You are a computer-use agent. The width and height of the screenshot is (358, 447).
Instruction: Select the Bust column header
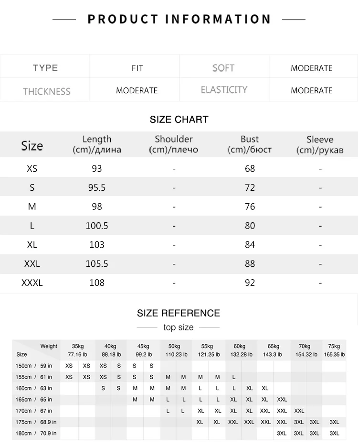[250, 144]
